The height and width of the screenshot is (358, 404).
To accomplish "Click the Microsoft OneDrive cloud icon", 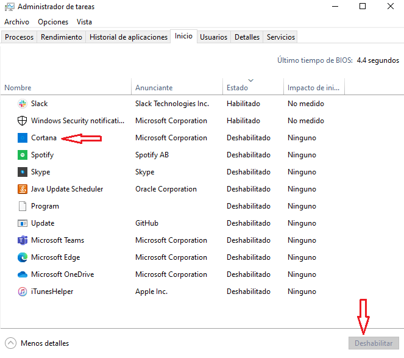I will (23, 274).
